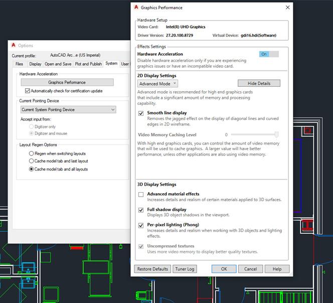
Task: Select Regen when switching layouts
Action: [31, 154]
